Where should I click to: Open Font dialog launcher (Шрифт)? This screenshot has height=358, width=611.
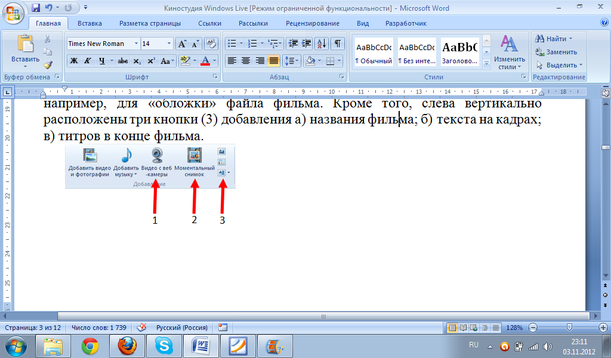pyautogui.click(x=215, y=77)
